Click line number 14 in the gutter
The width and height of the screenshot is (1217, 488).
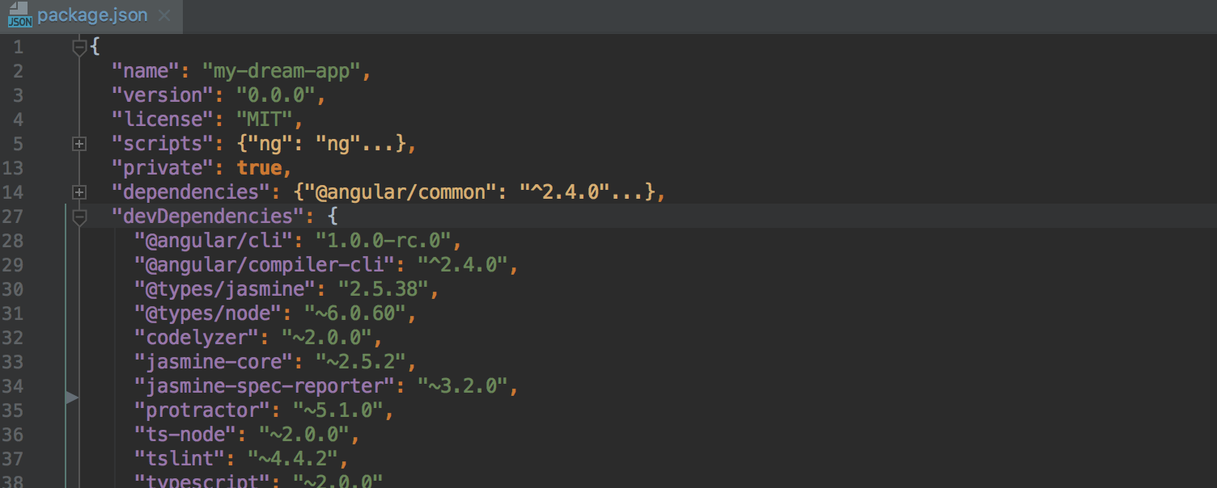[12, 192]
